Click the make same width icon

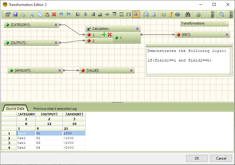click(x=122, y=14)
